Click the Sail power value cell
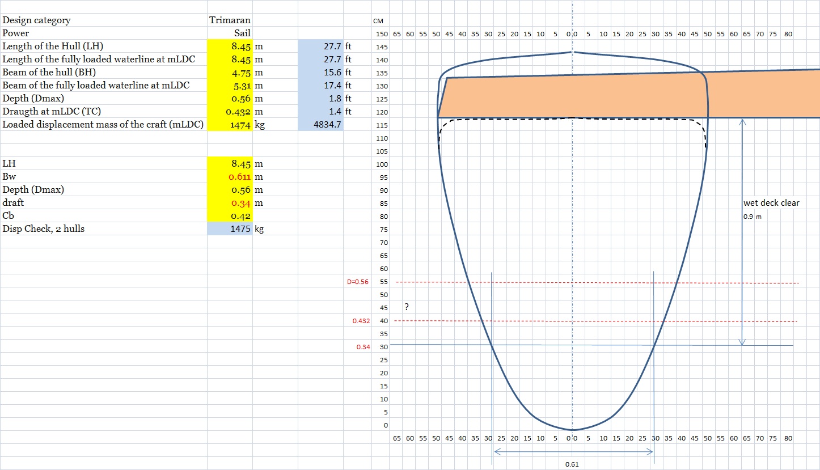 230,33
